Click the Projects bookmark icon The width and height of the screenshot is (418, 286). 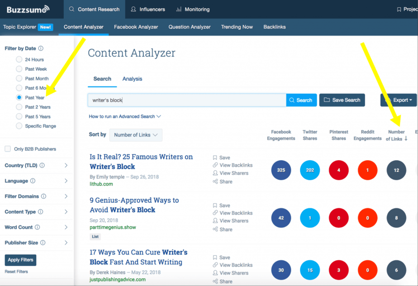click(x=399, y=10)
